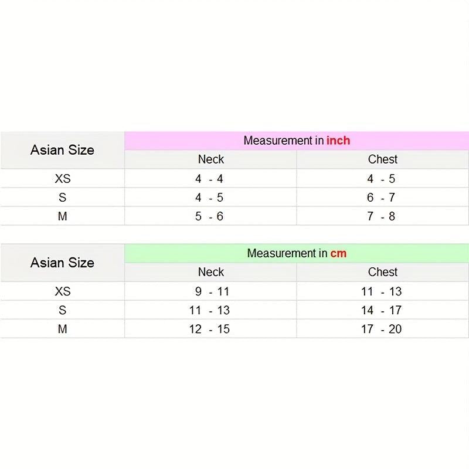Click the M chest value "7 - 8"
This screenshot has width=469, height=469.
pyautogui.click(x=381, y=216)
